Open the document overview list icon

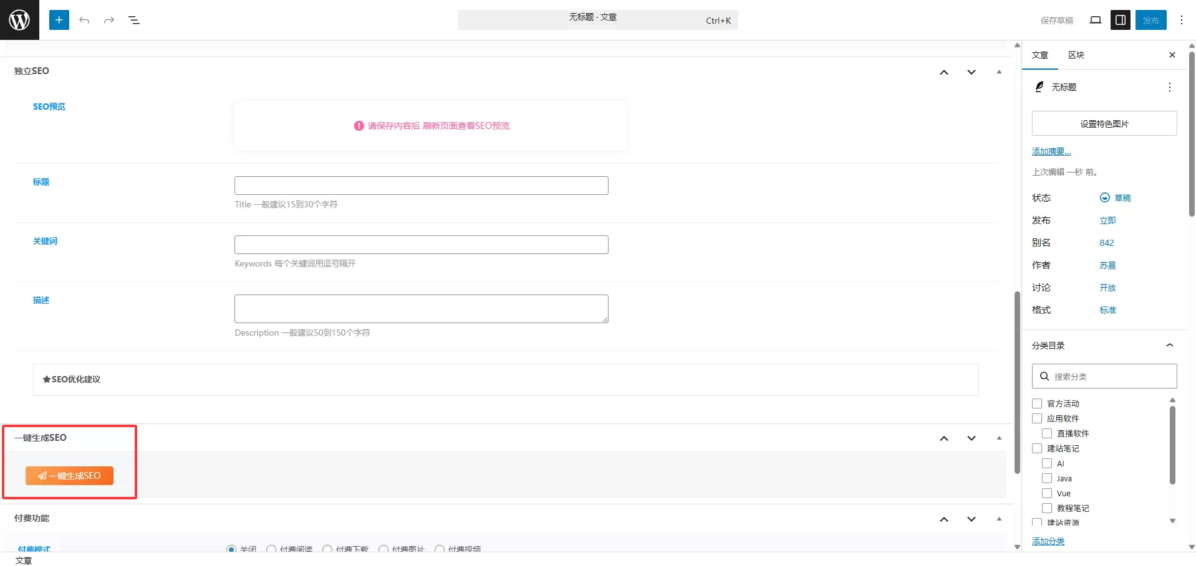click(134, 20)
